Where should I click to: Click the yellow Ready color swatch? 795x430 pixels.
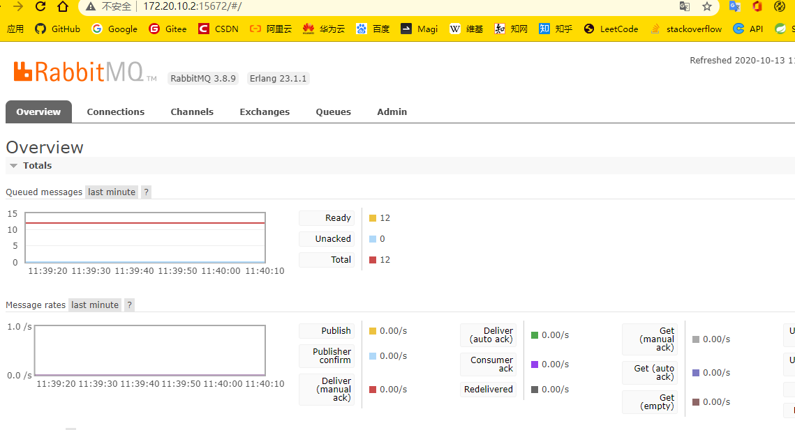click(373, 218)
